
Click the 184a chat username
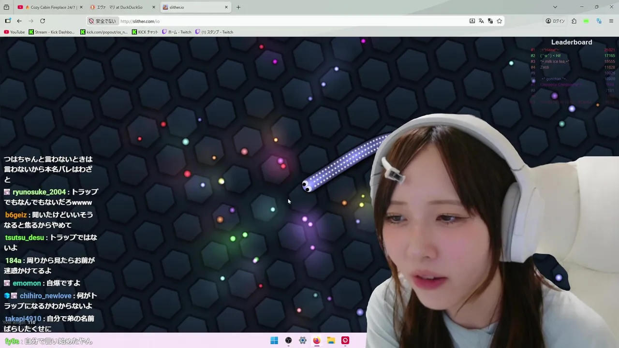click(x=13, y=261)
